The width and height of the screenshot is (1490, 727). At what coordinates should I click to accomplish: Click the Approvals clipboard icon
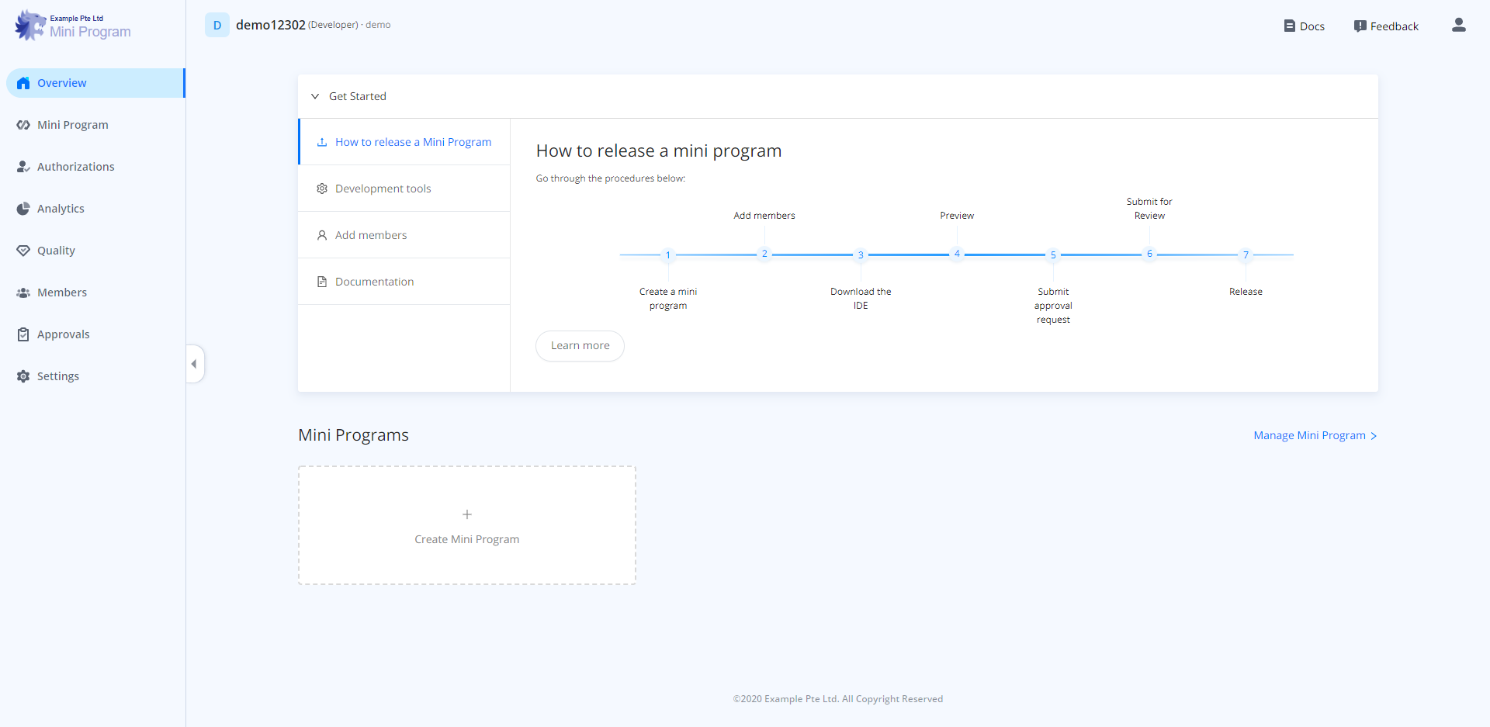[23, 334]
